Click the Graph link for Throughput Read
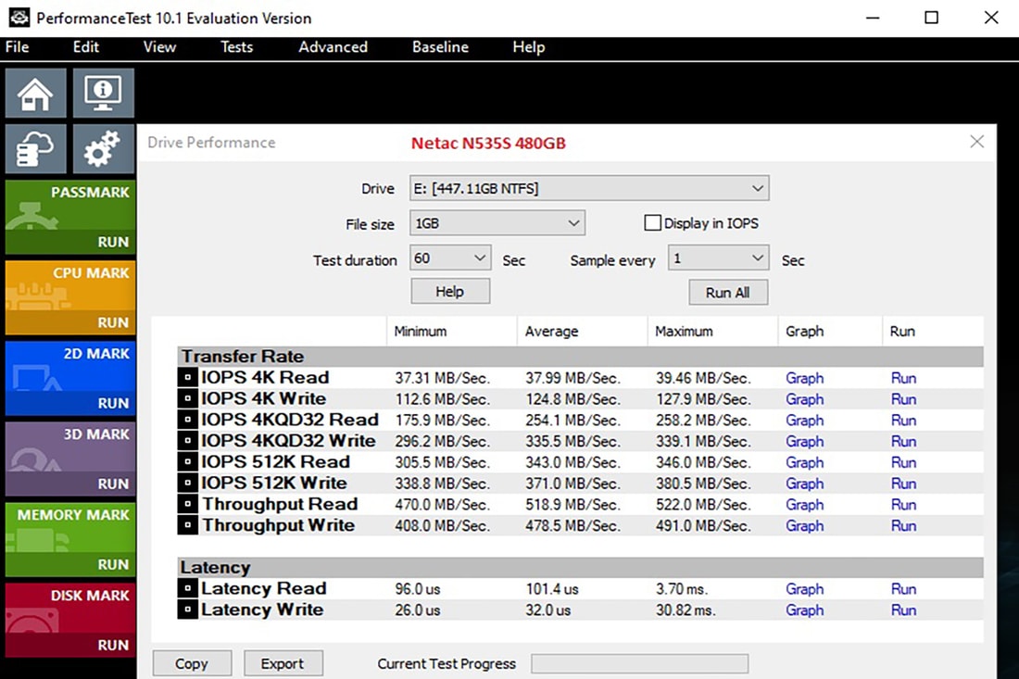The height and width of the screenshot is (679, 1019). coord(804,505)
